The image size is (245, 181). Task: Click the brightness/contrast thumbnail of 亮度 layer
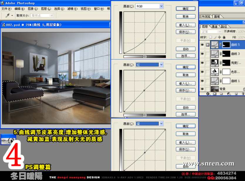pyautogui.click(x=215, y=63)
